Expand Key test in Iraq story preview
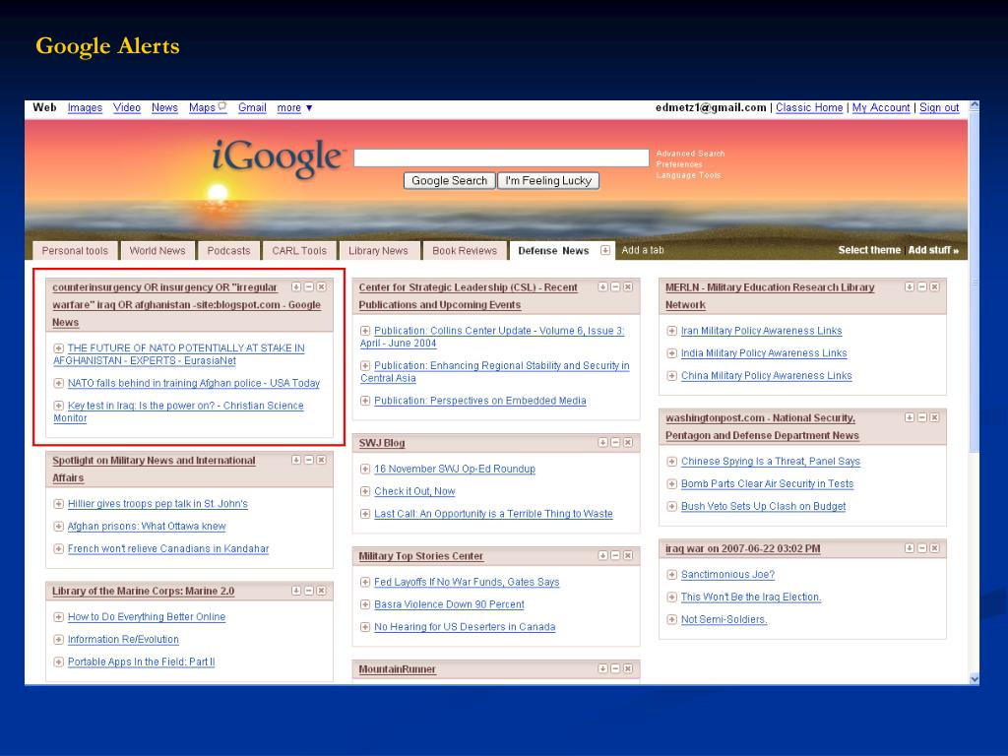The height and width of the screenshot is (756, 1008). [58, 406]
